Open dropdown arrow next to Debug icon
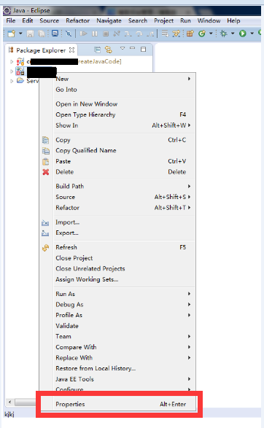The image size is (264, 428). tap(233, 34)
